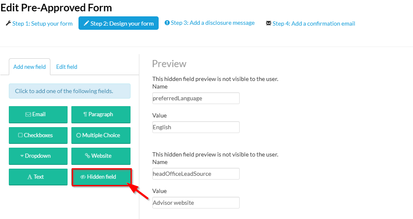
Task: Select the Add new field tab
Action: [29, 67]
